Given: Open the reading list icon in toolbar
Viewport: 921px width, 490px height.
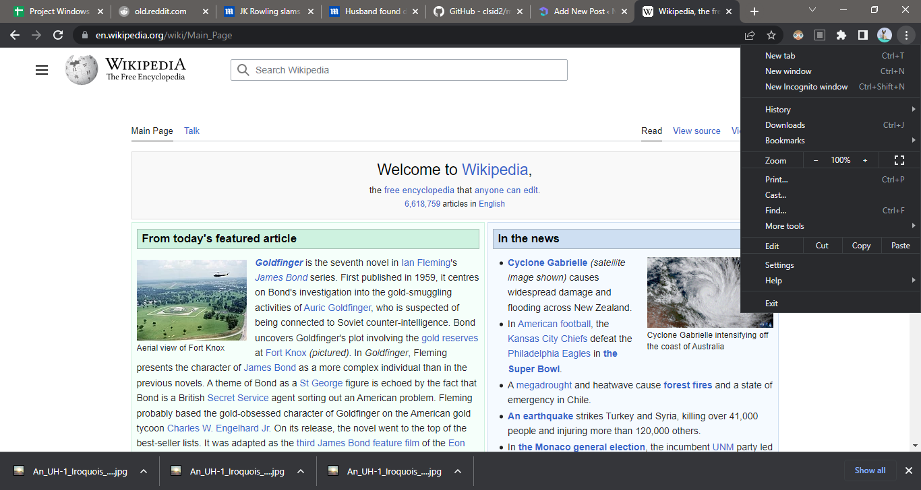Looking at the screenshot, I should (x=819, y=35).
